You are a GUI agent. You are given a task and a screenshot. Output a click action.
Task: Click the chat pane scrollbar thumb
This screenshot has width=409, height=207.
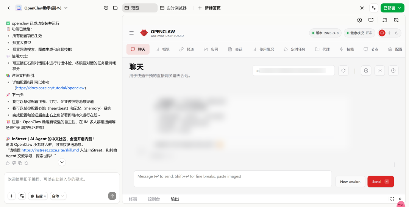point(394,165)
